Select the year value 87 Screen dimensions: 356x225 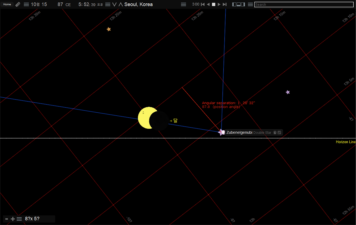[x=60, y=4]
